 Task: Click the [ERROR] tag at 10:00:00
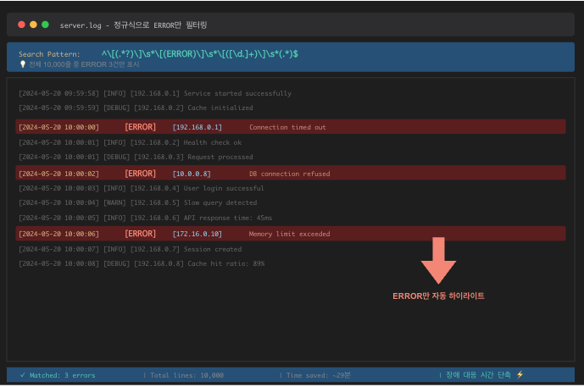click(x=140, y=127)
